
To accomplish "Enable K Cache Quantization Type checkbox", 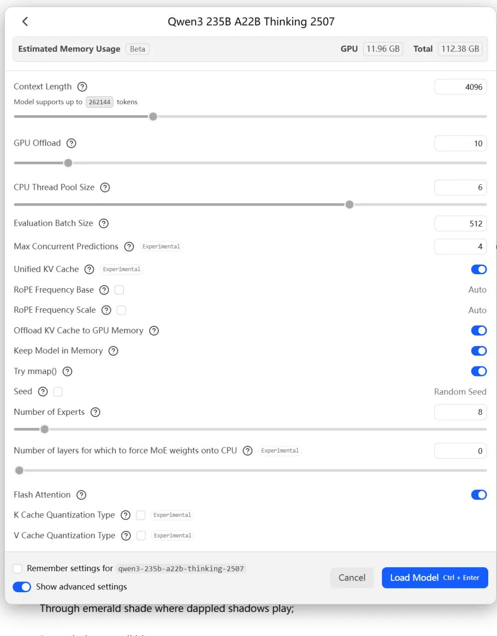I will click(141, 515).
